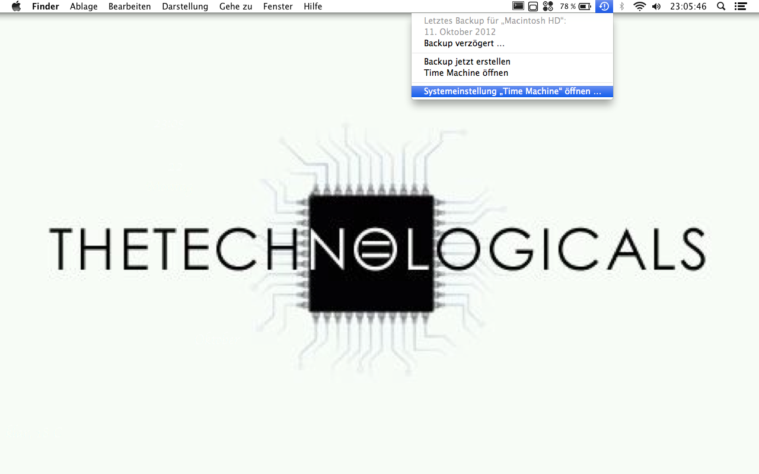
Task: Open the Wi-Fi status menu
Action: [x=639, y=7]
